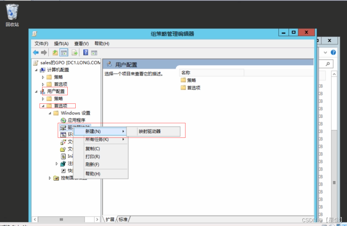Click the drive maps icon in tree
The width and height of the screenshot is (347, 226).
click(63, 128)
